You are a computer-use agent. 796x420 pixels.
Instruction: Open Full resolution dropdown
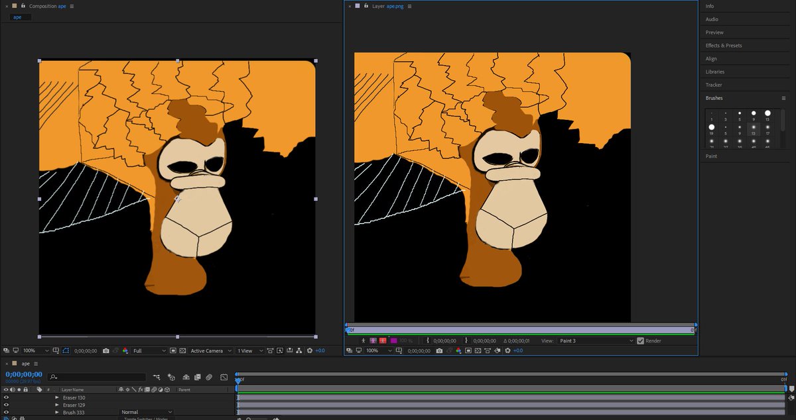click(149, 350)
